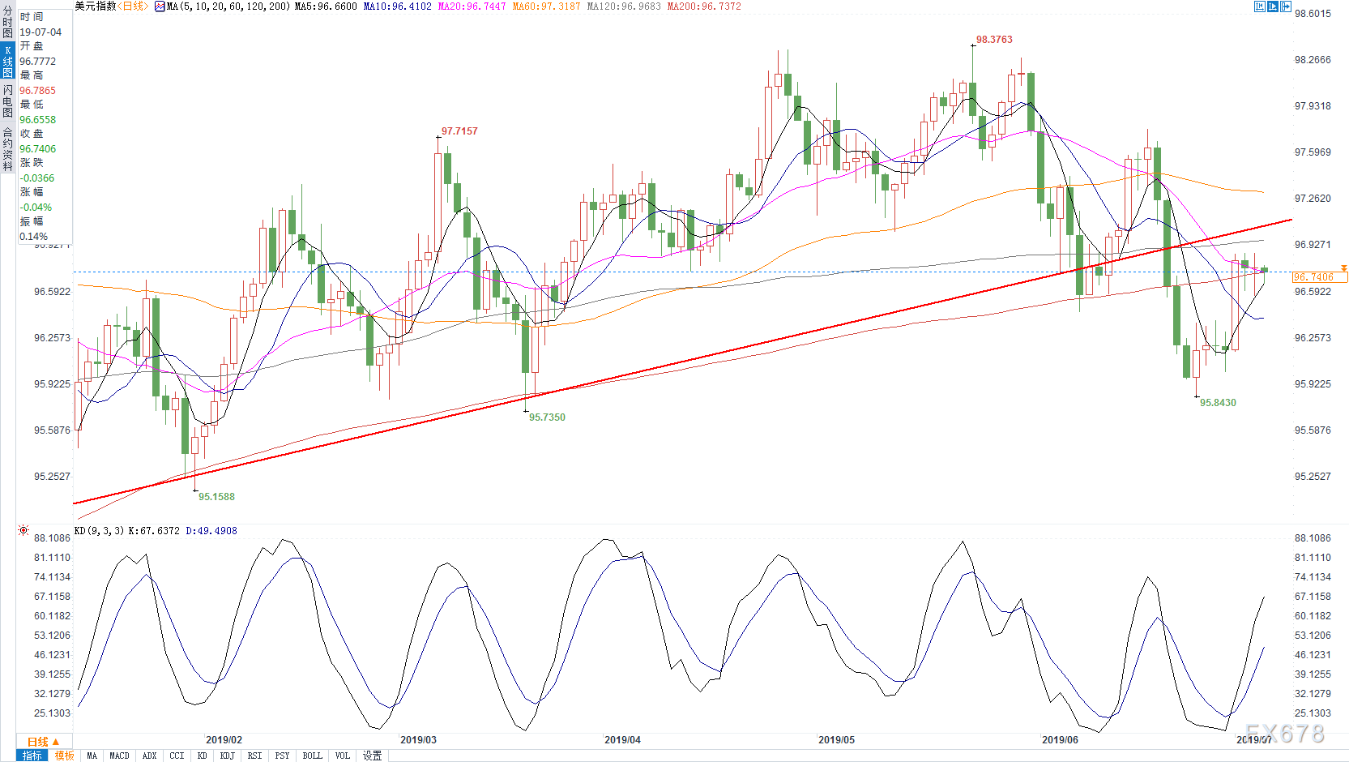Screen dimensions: 1349x762
Task: Click the fit-chart-to-axes icon at top right
Action: tap(1260, 6)
